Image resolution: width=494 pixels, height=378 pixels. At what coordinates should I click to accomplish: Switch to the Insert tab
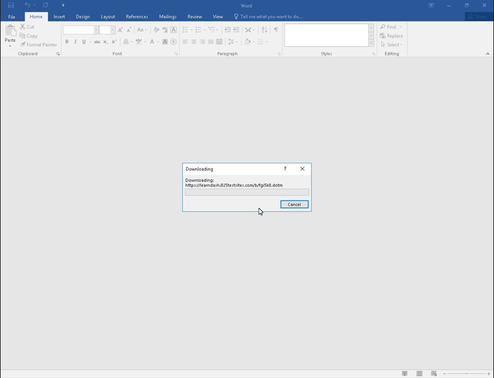(59, 17)
